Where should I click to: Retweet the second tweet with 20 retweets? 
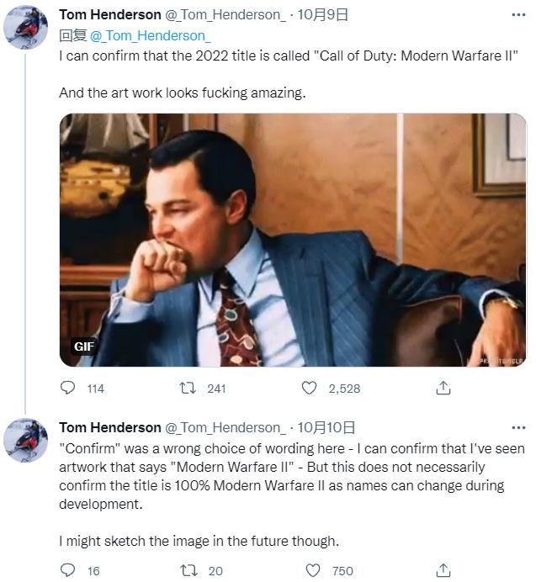click(x=189, y=570)
